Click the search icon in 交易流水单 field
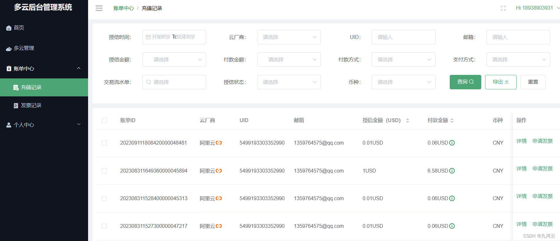The height and width of the screenshot is (241, 560). point(149,82)
